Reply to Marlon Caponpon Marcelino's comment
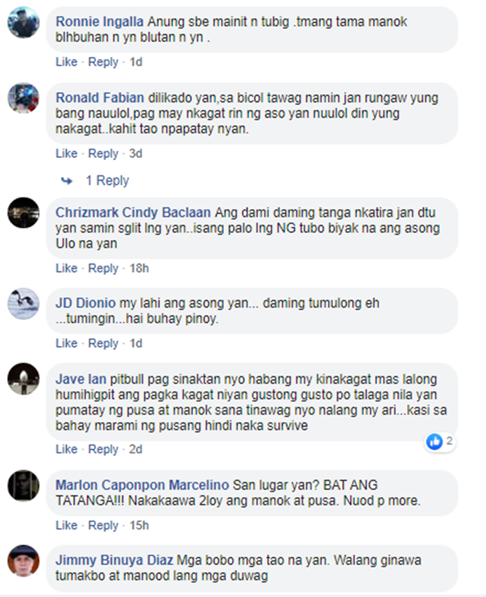Screen dimensions: 486x597 click(x=103, y=525)
